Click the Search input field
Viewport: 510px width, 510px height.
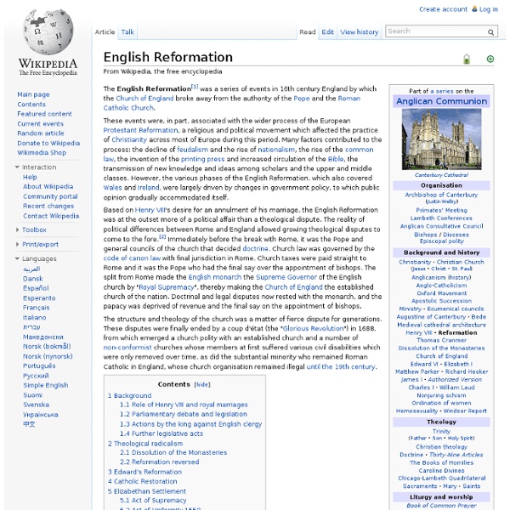click(436, 31)
